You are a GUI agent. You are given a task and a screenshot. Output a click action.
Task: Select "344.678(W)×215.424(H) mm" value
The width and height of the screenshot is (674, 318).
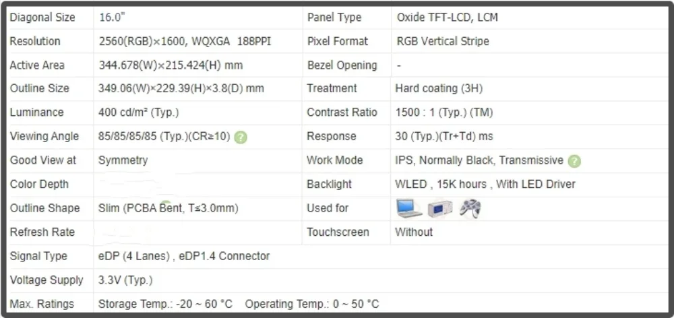tap(171, 65)
